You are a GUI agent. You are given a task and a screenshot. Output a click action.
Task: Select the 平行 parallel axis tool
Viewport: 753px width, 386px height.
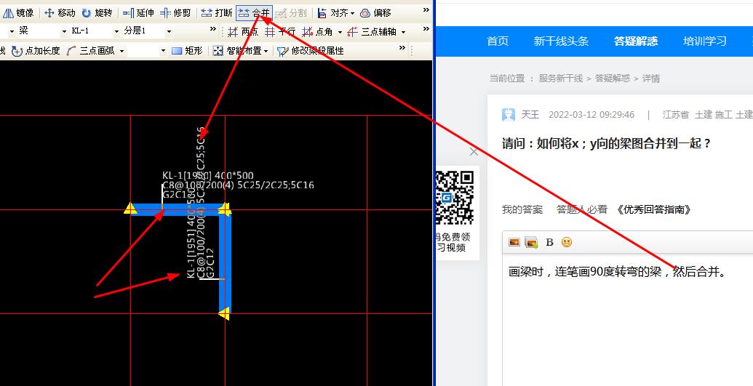[x=280, y=32]
